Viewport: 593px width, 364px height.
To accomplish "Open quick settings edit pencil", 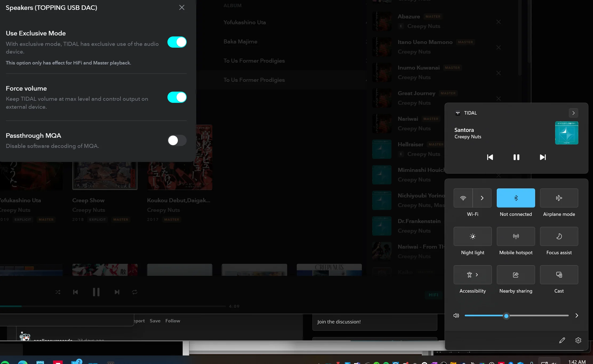I will pyautogui.click(x=562, y=340).
